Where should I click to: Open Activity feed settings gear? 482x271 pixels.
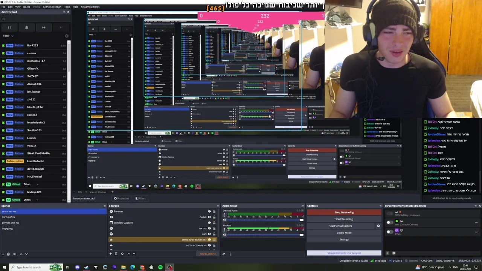67,36
